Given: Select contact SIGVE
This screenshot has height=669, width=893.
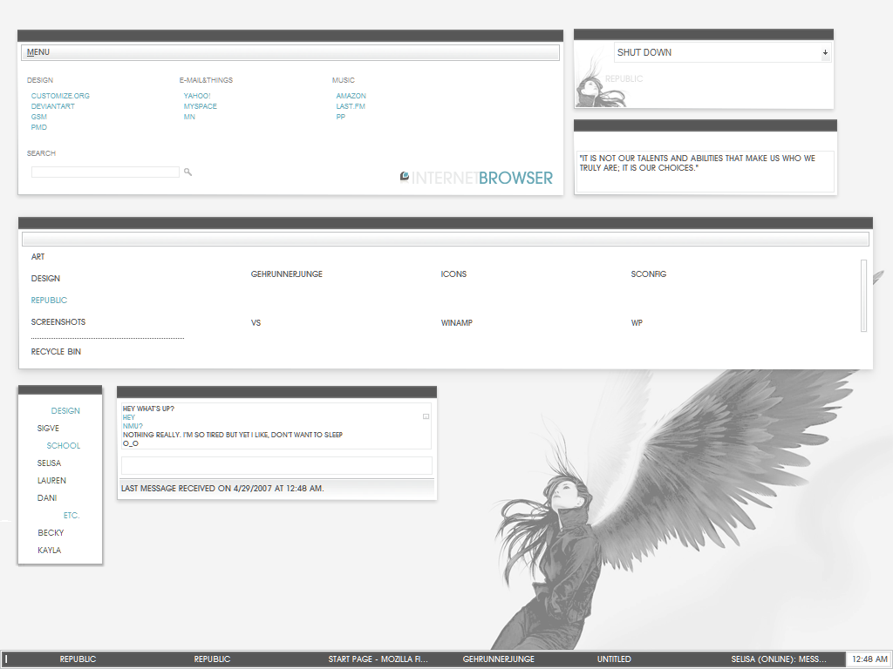Looking at the screenshot, I should point(48,429).
